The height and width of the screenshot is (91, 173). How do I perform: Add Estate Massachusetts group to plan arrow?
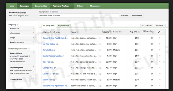click(x=160, y=56)
